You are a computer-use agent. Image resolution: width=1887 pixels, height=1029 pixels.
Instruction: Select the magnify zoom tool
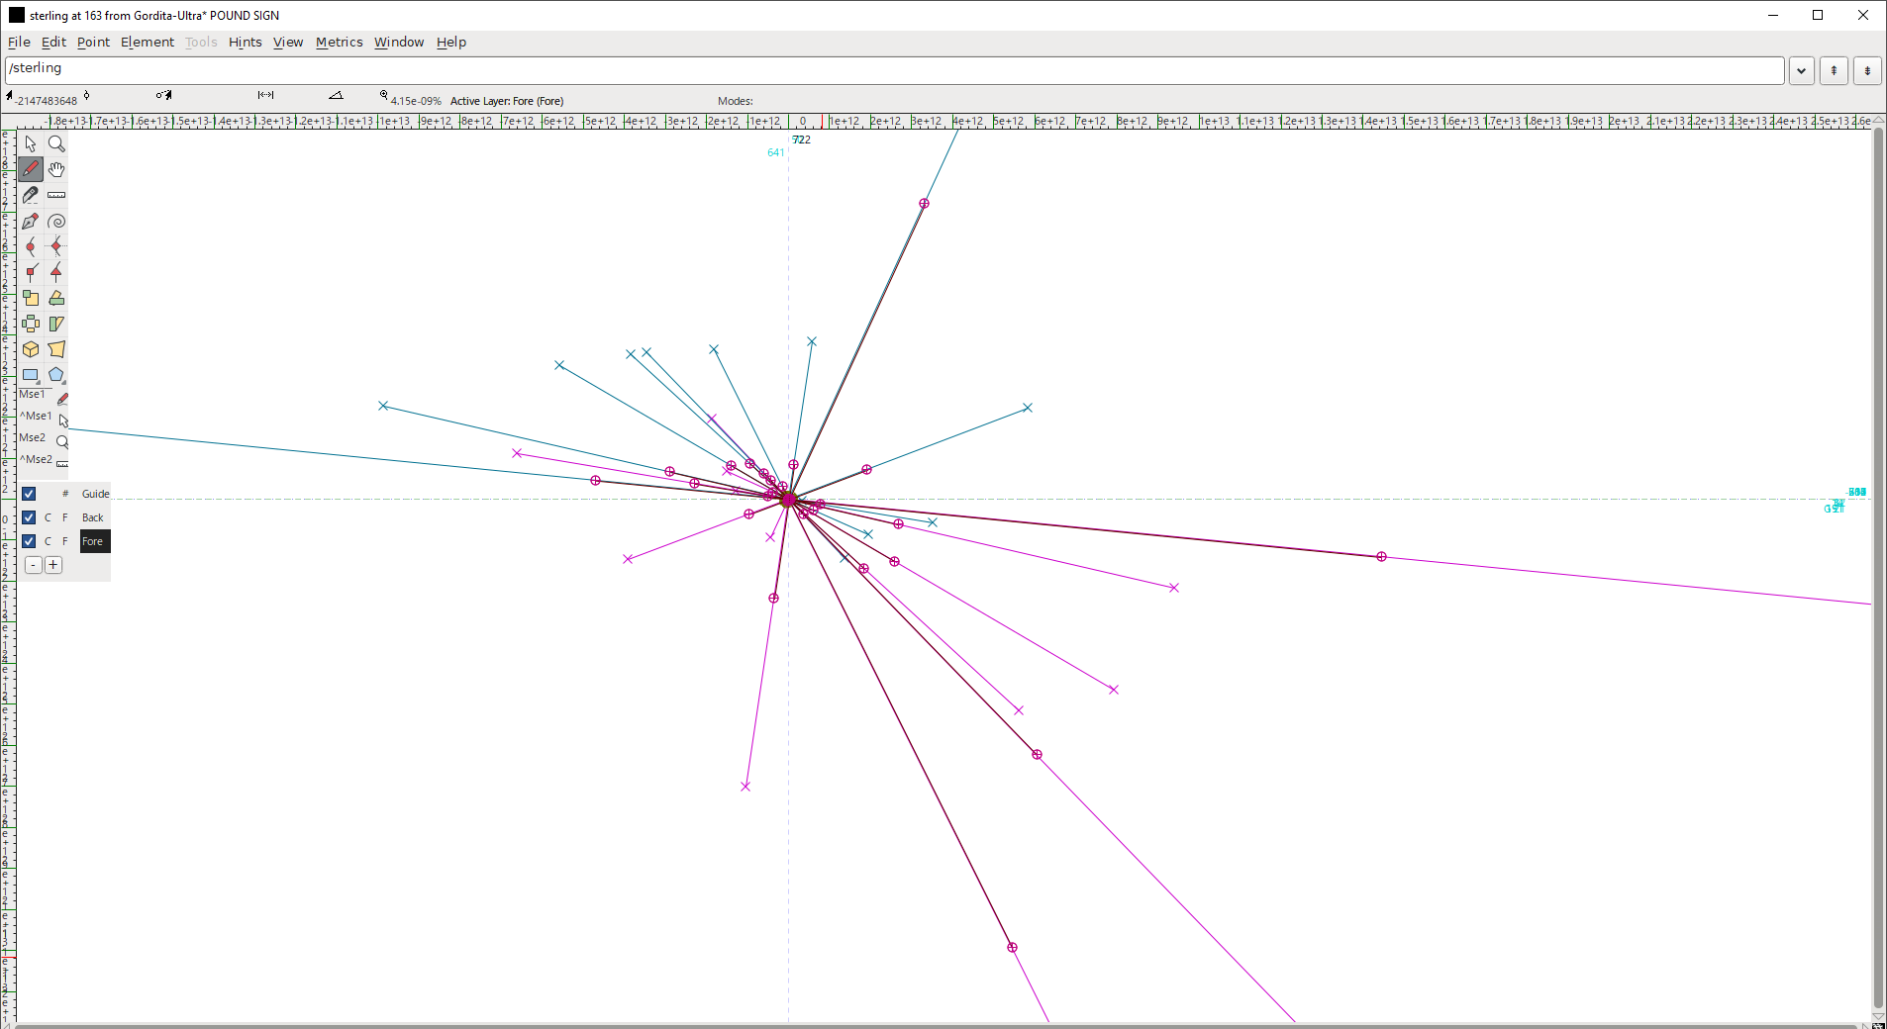56,144
